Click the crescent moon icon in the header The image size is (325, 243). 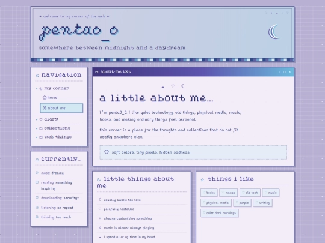point(274,32)
